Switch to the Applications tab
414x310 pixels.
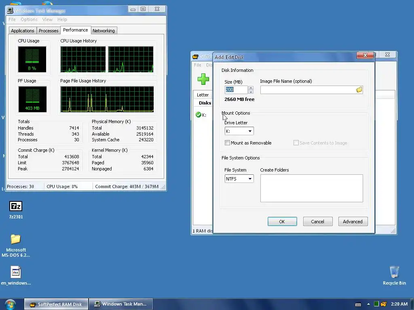(23, 31)
